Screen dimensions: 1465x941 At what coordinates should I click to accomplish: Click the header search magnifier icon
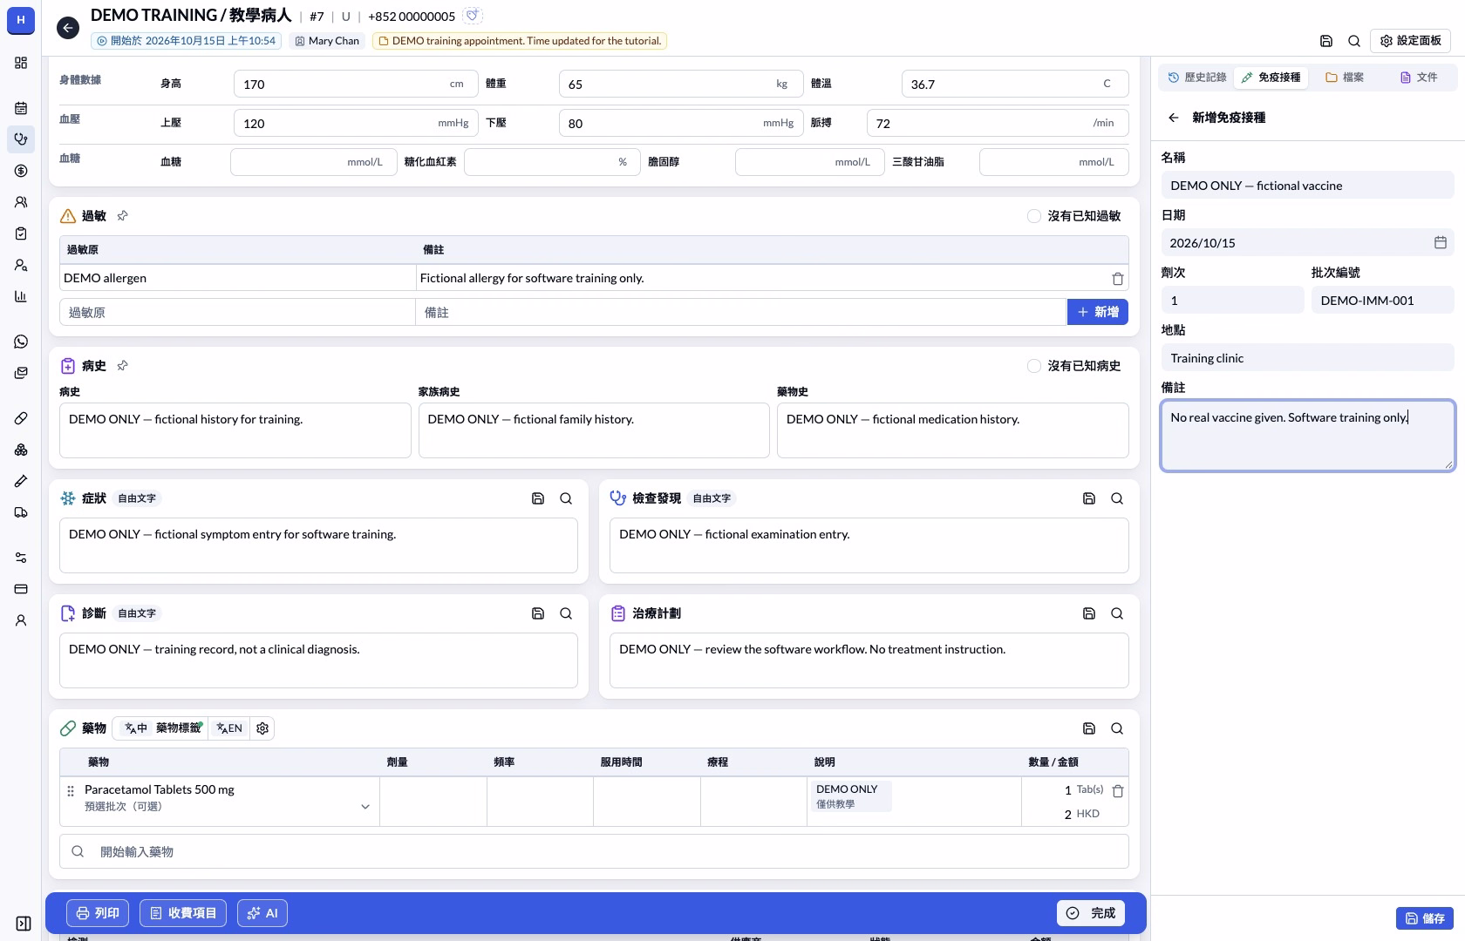pyautogui.click(x=1354, y=41)
